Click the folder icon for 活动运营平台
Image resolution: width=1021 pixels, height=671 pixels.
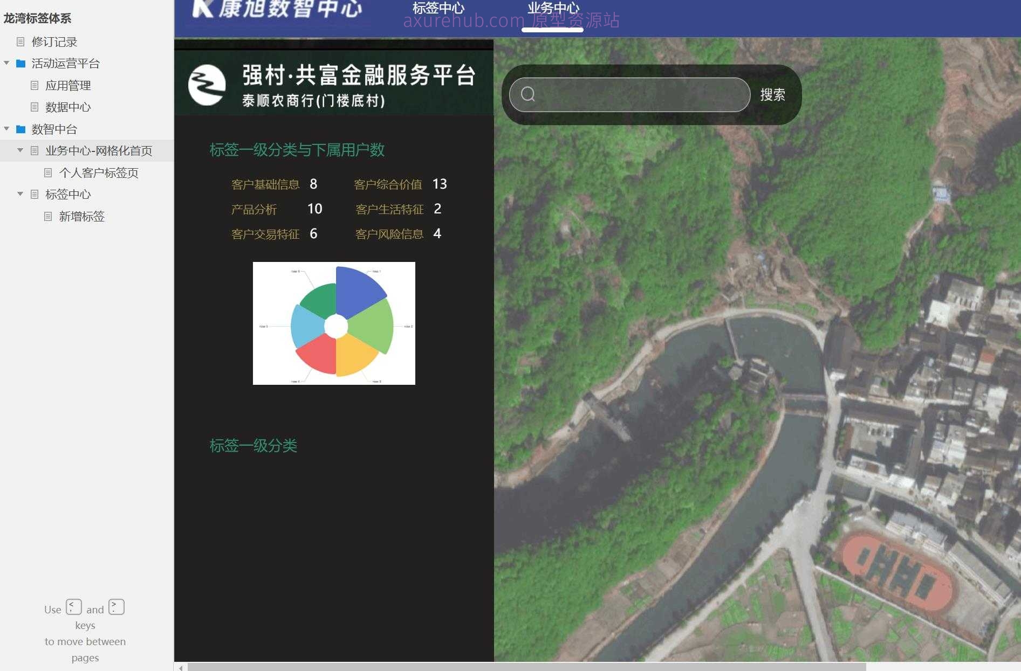pyautogui.click(x=19, y=63)
